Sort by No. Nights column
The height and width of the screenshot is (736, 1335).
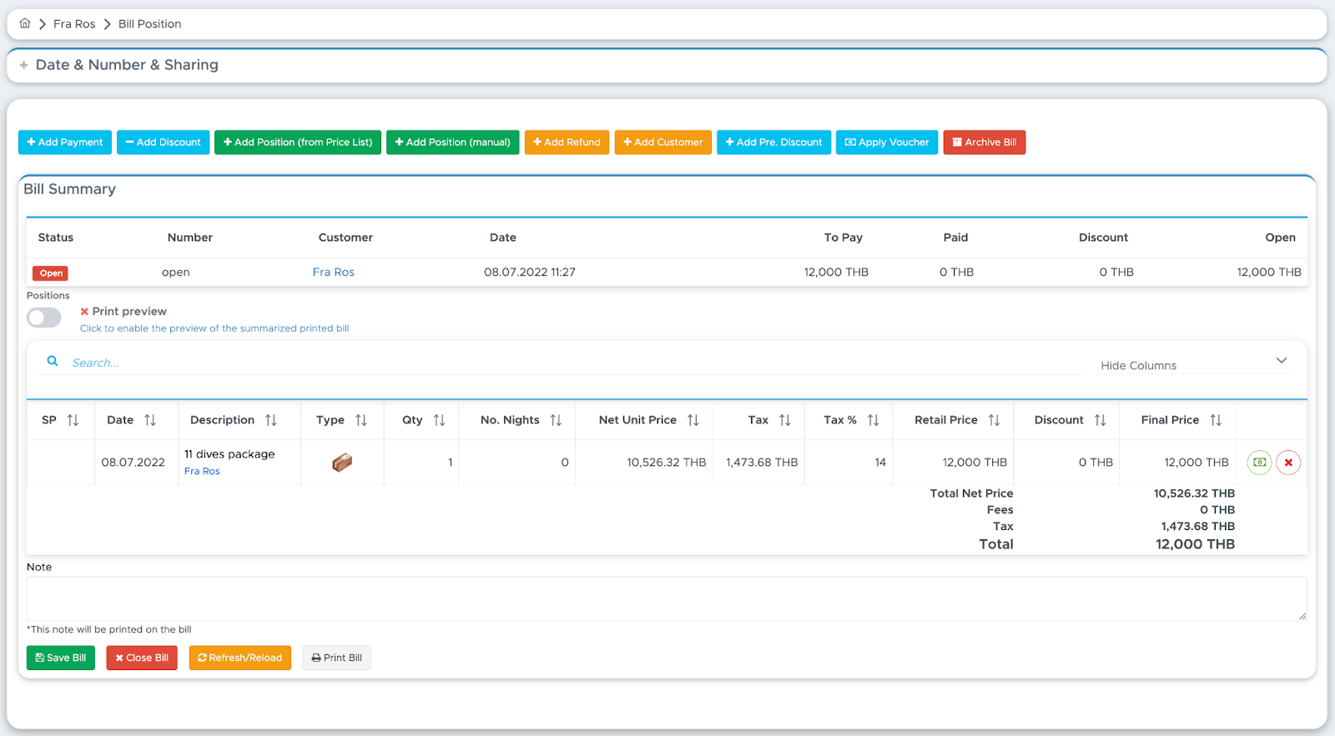[556, 420]
